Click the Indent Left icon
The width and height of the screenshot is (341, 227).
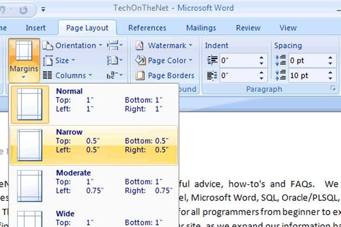(x=212, y=60)
